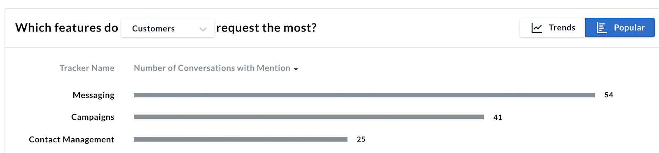Click the 'request the most?' heading text
Screen dimensions: 659x153
266,28
